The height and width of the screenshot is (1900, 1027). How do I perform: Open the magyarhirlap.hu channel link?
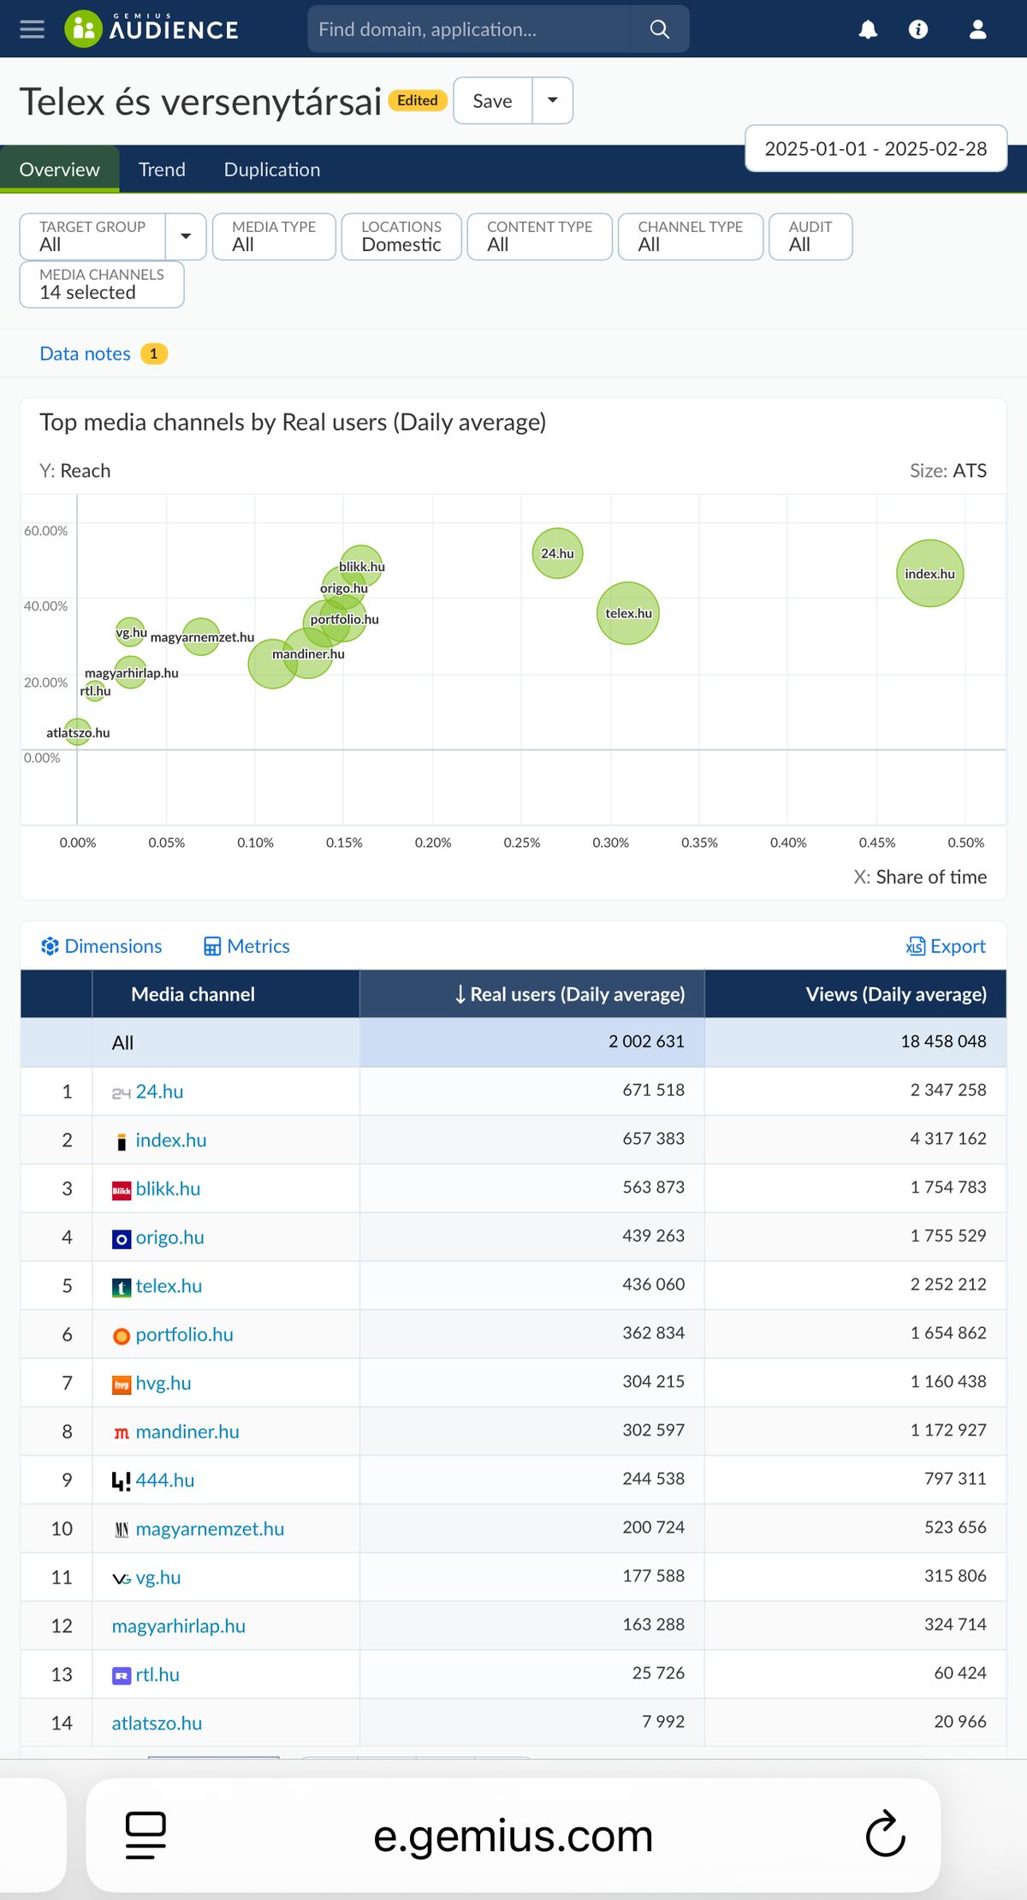point(178,1626)
